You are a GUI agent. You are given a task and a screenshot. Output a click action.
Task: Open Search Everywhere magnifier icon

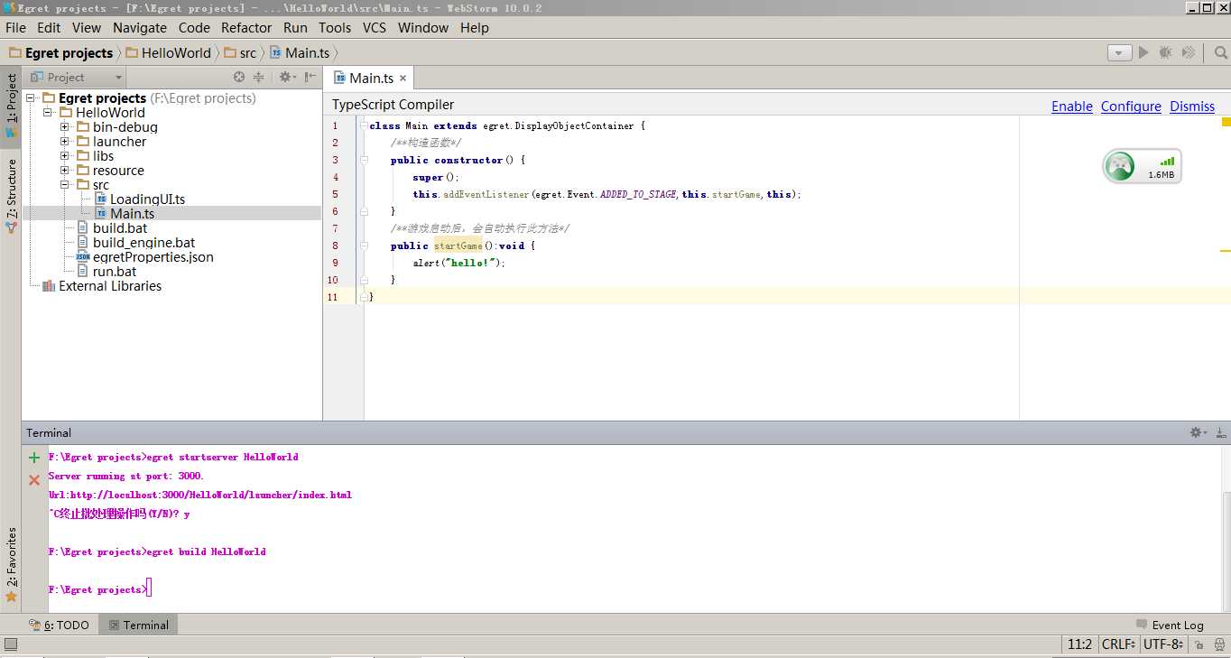coord(1220,52)
